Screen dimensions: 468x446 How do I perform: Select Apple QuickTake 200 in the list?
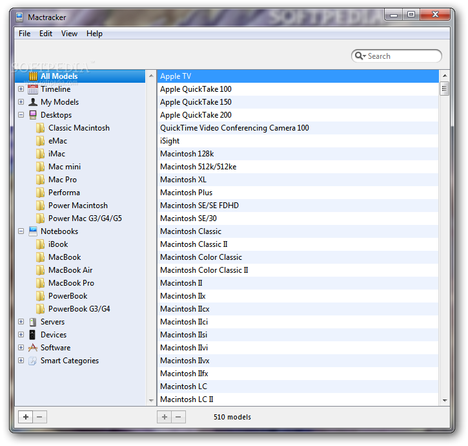(298, 115)
